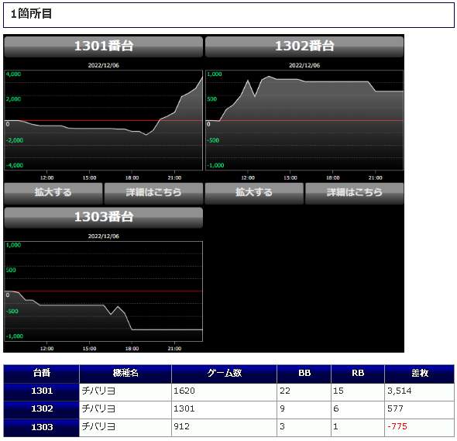The height and width of the screenshot is (441, 457).
Task: Click the 台番 column header
Action: (41, 374)
